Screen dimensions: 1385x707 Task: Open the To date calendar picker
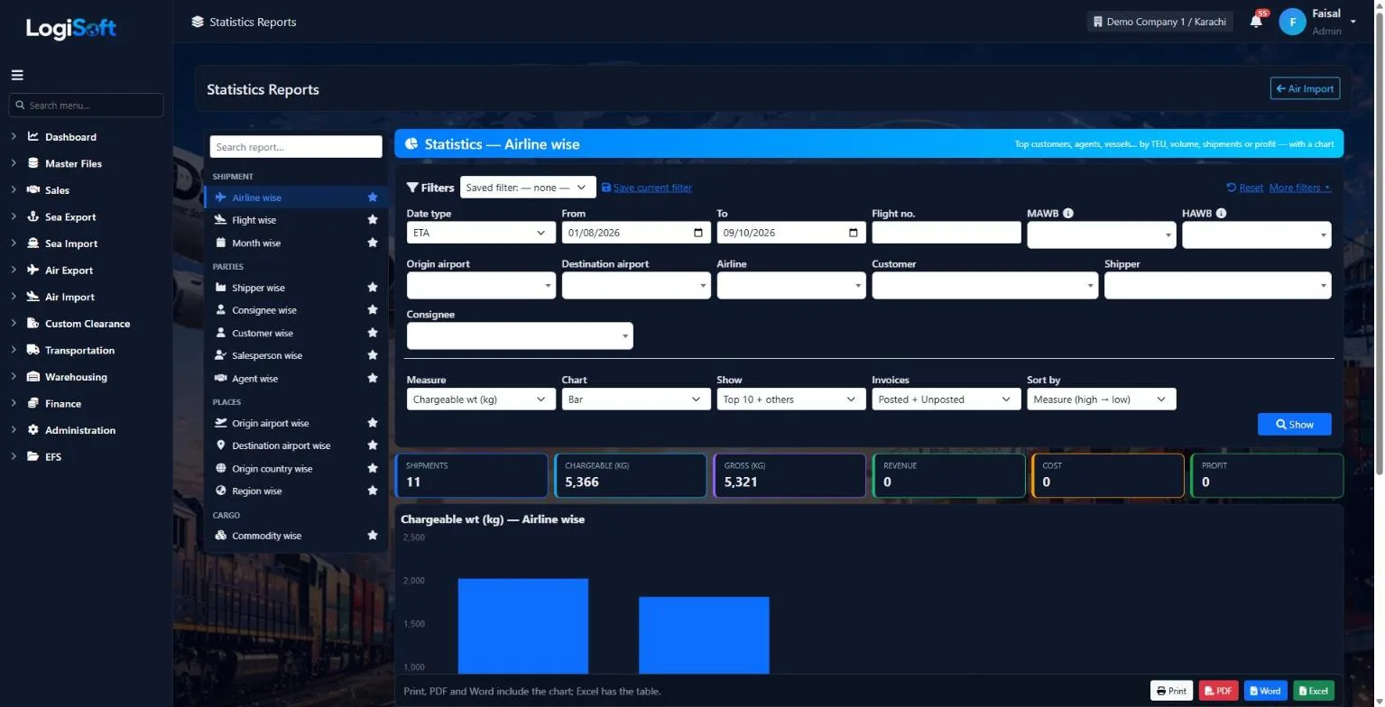tap(854, 233)
